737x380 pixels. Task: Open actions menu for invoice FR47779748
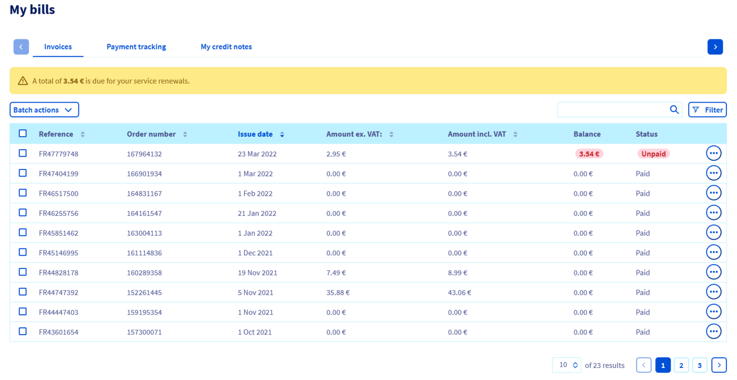point(713,154)
